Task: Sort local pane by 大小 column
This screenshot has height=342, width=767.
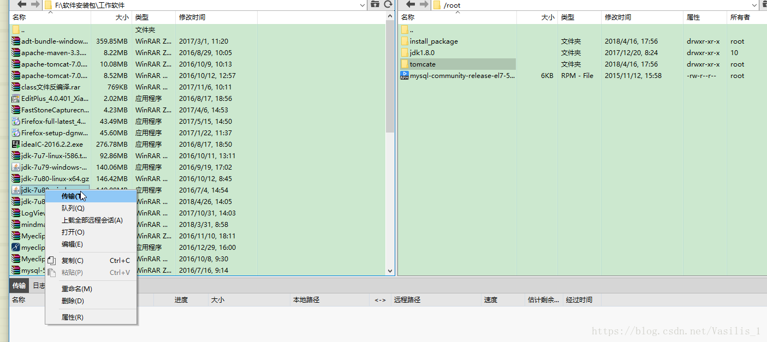Action: point(111,17)
